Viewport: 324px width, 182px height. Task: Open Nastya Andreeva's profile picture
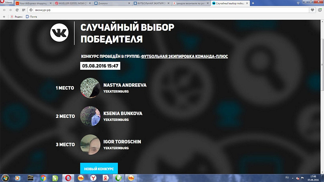coord(90,88)
